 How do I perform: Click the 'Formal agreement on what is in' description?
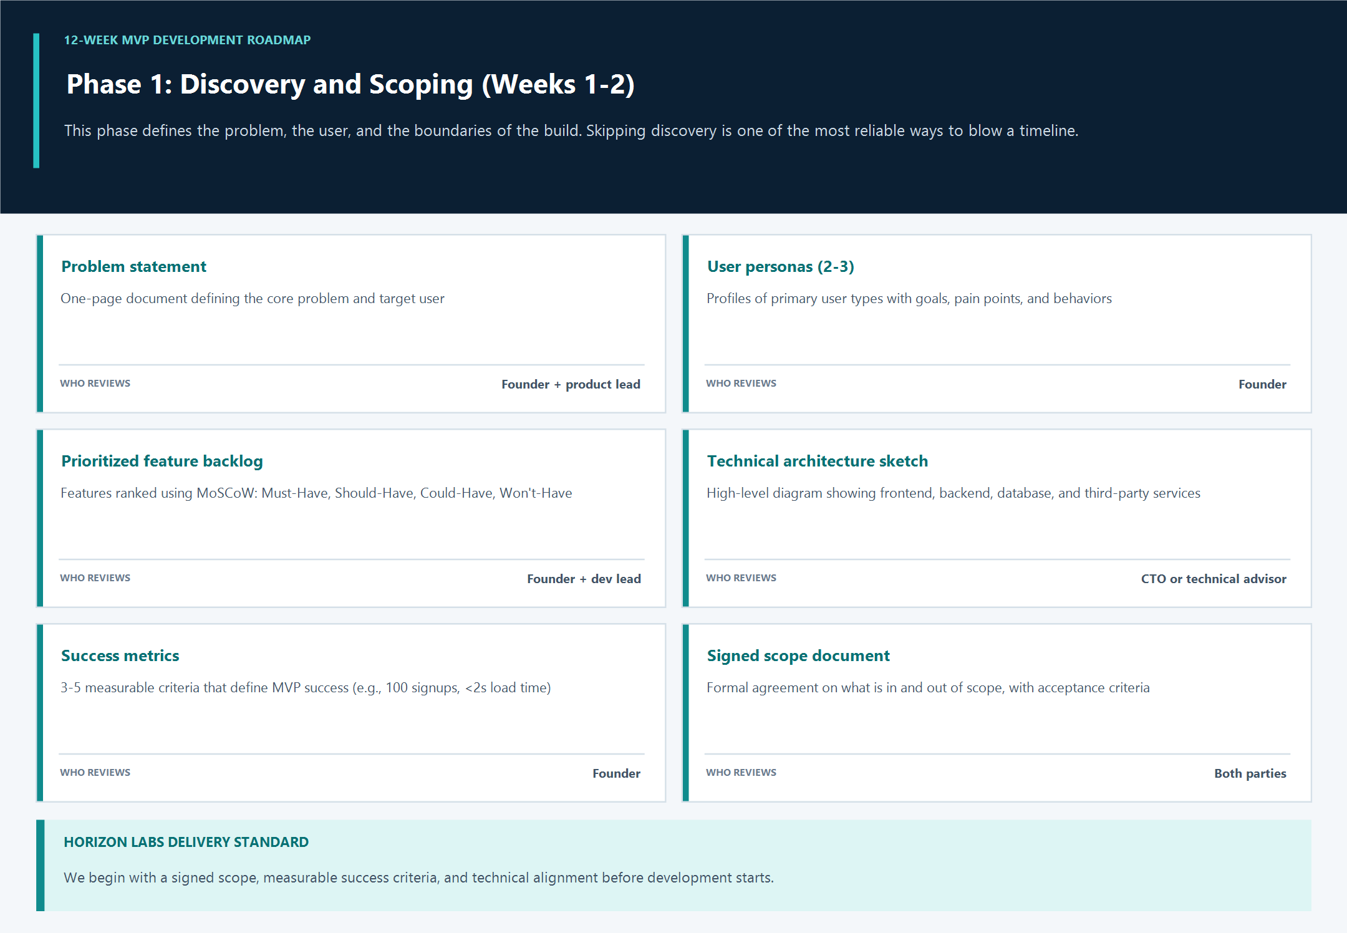(928, 688)
